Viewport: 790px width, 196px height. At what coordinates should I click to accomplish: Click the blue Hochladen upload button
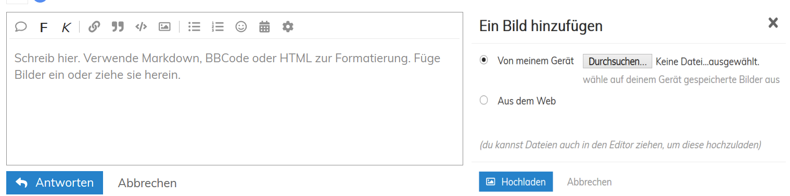pyautogui.click(x=516, y=182)
